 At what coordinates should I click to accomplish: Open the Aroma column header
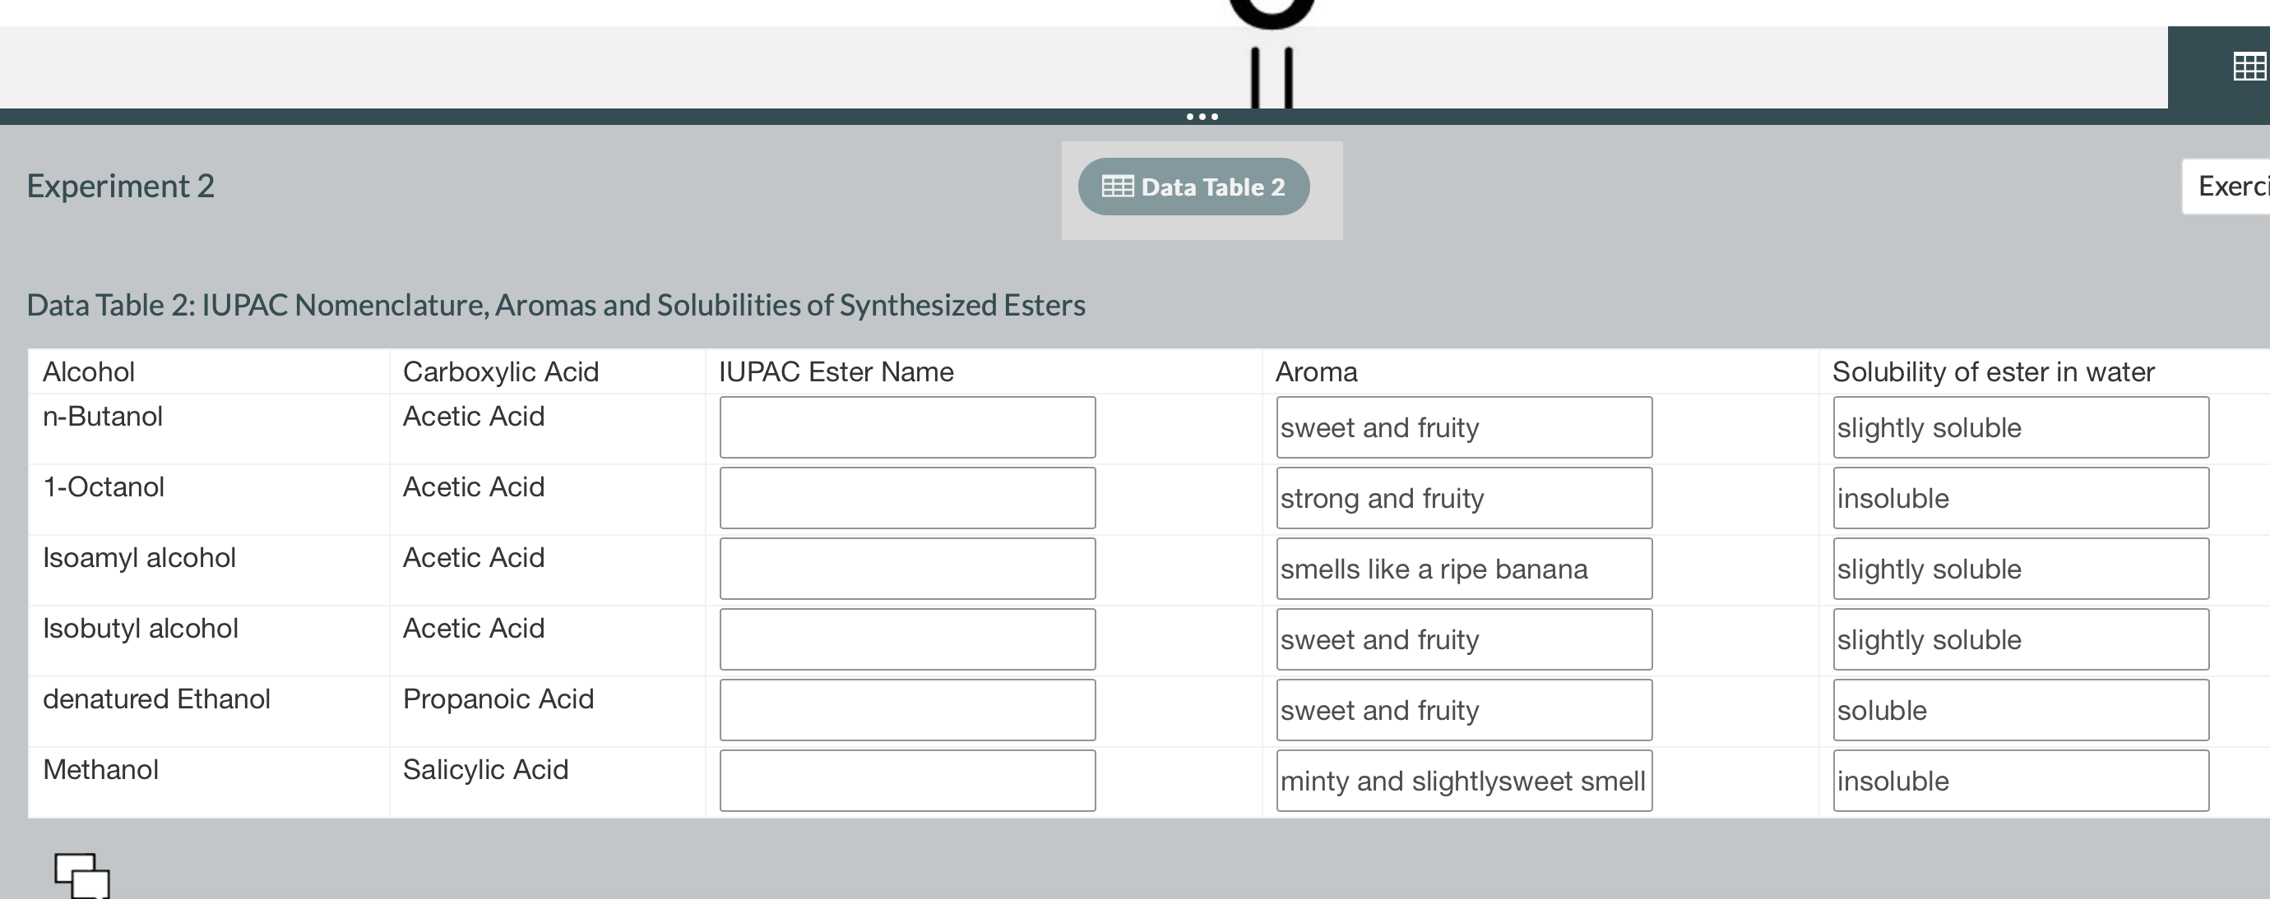tap(1315, 371)
